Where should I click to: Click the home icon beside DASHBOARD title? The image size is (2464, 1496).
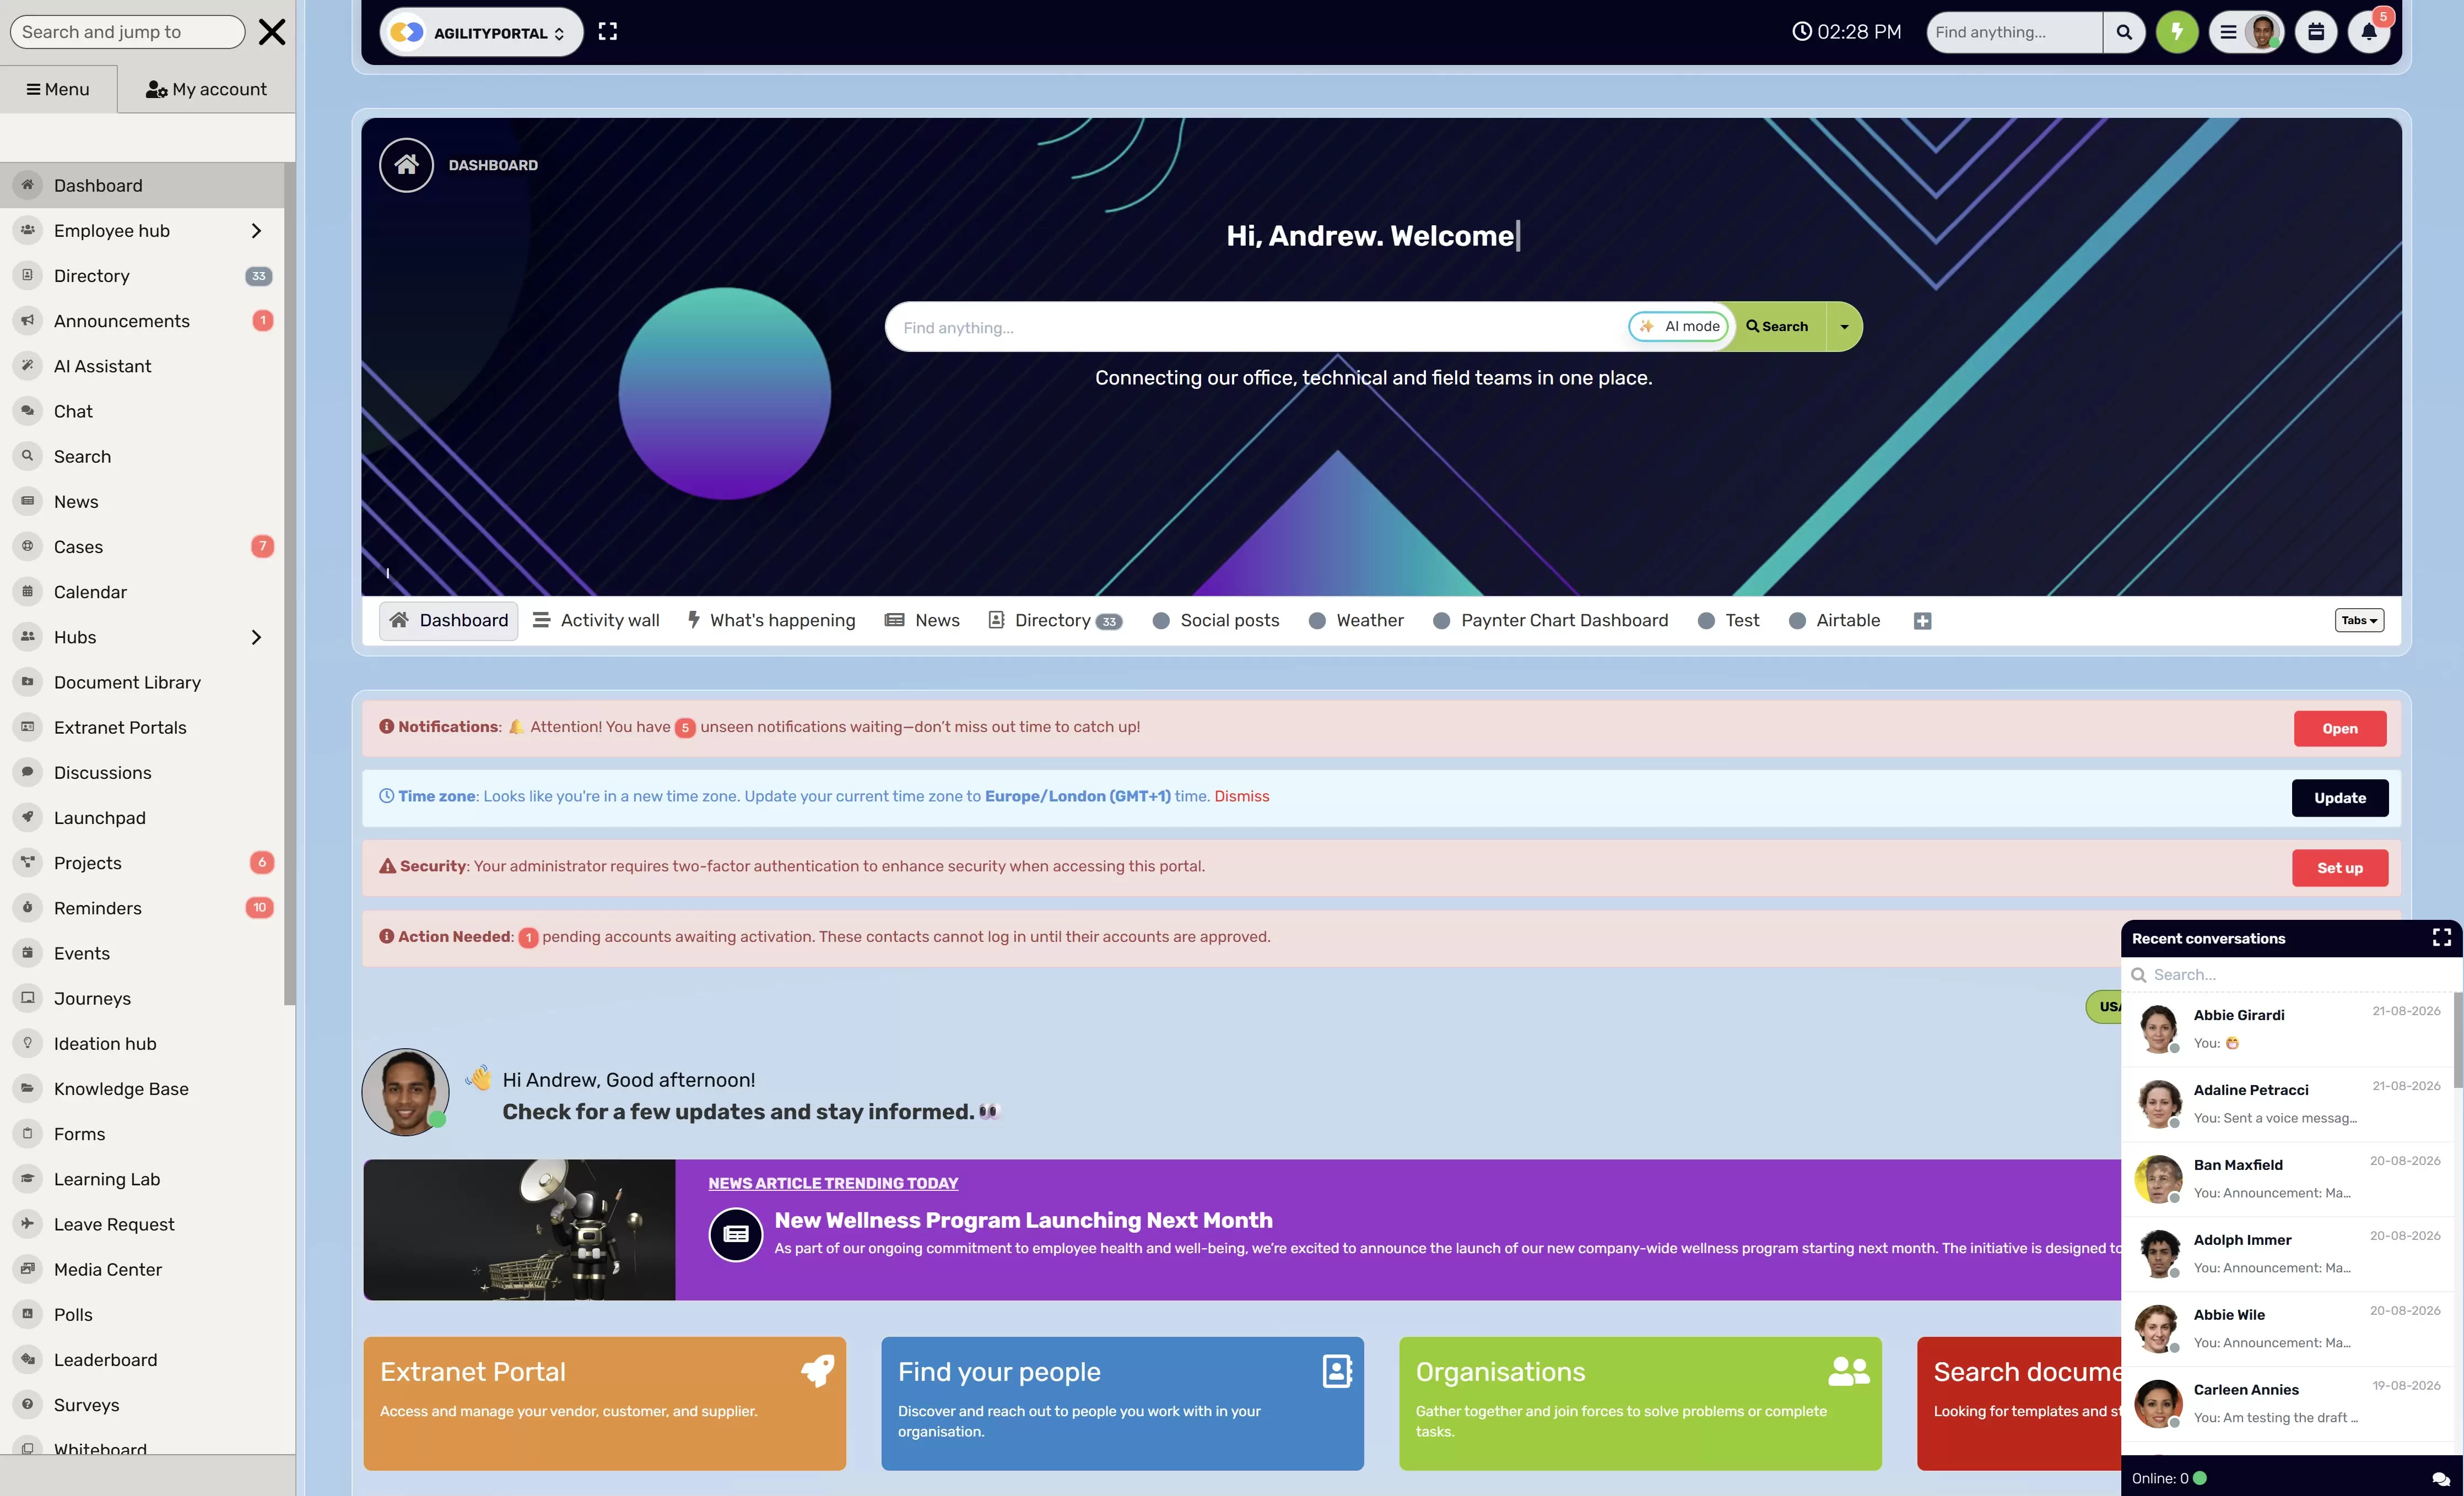tap(406, 165)
